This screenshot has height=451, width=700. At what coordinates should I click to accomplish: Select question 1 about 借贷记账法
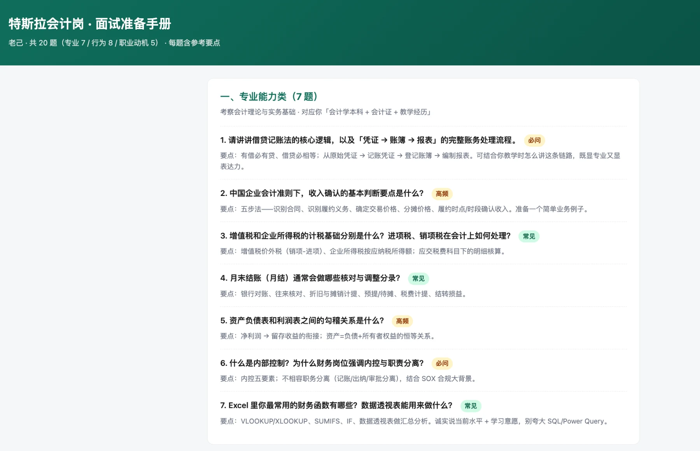[x=369, y=140]
